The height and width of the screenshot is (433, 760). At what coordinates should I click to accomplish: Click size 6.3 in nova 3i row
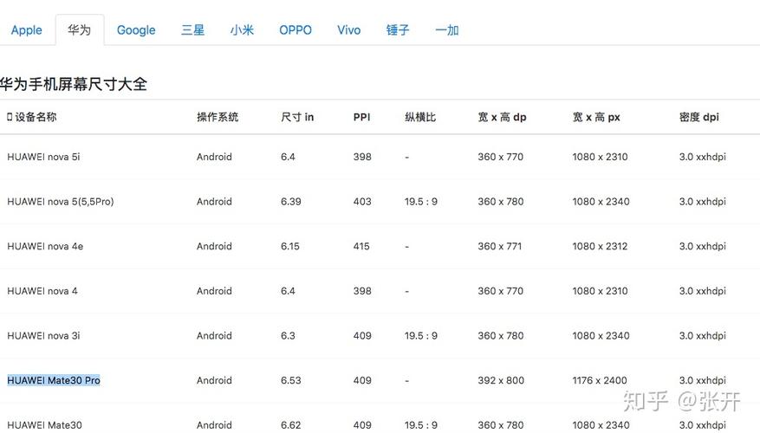click(288, 336)
